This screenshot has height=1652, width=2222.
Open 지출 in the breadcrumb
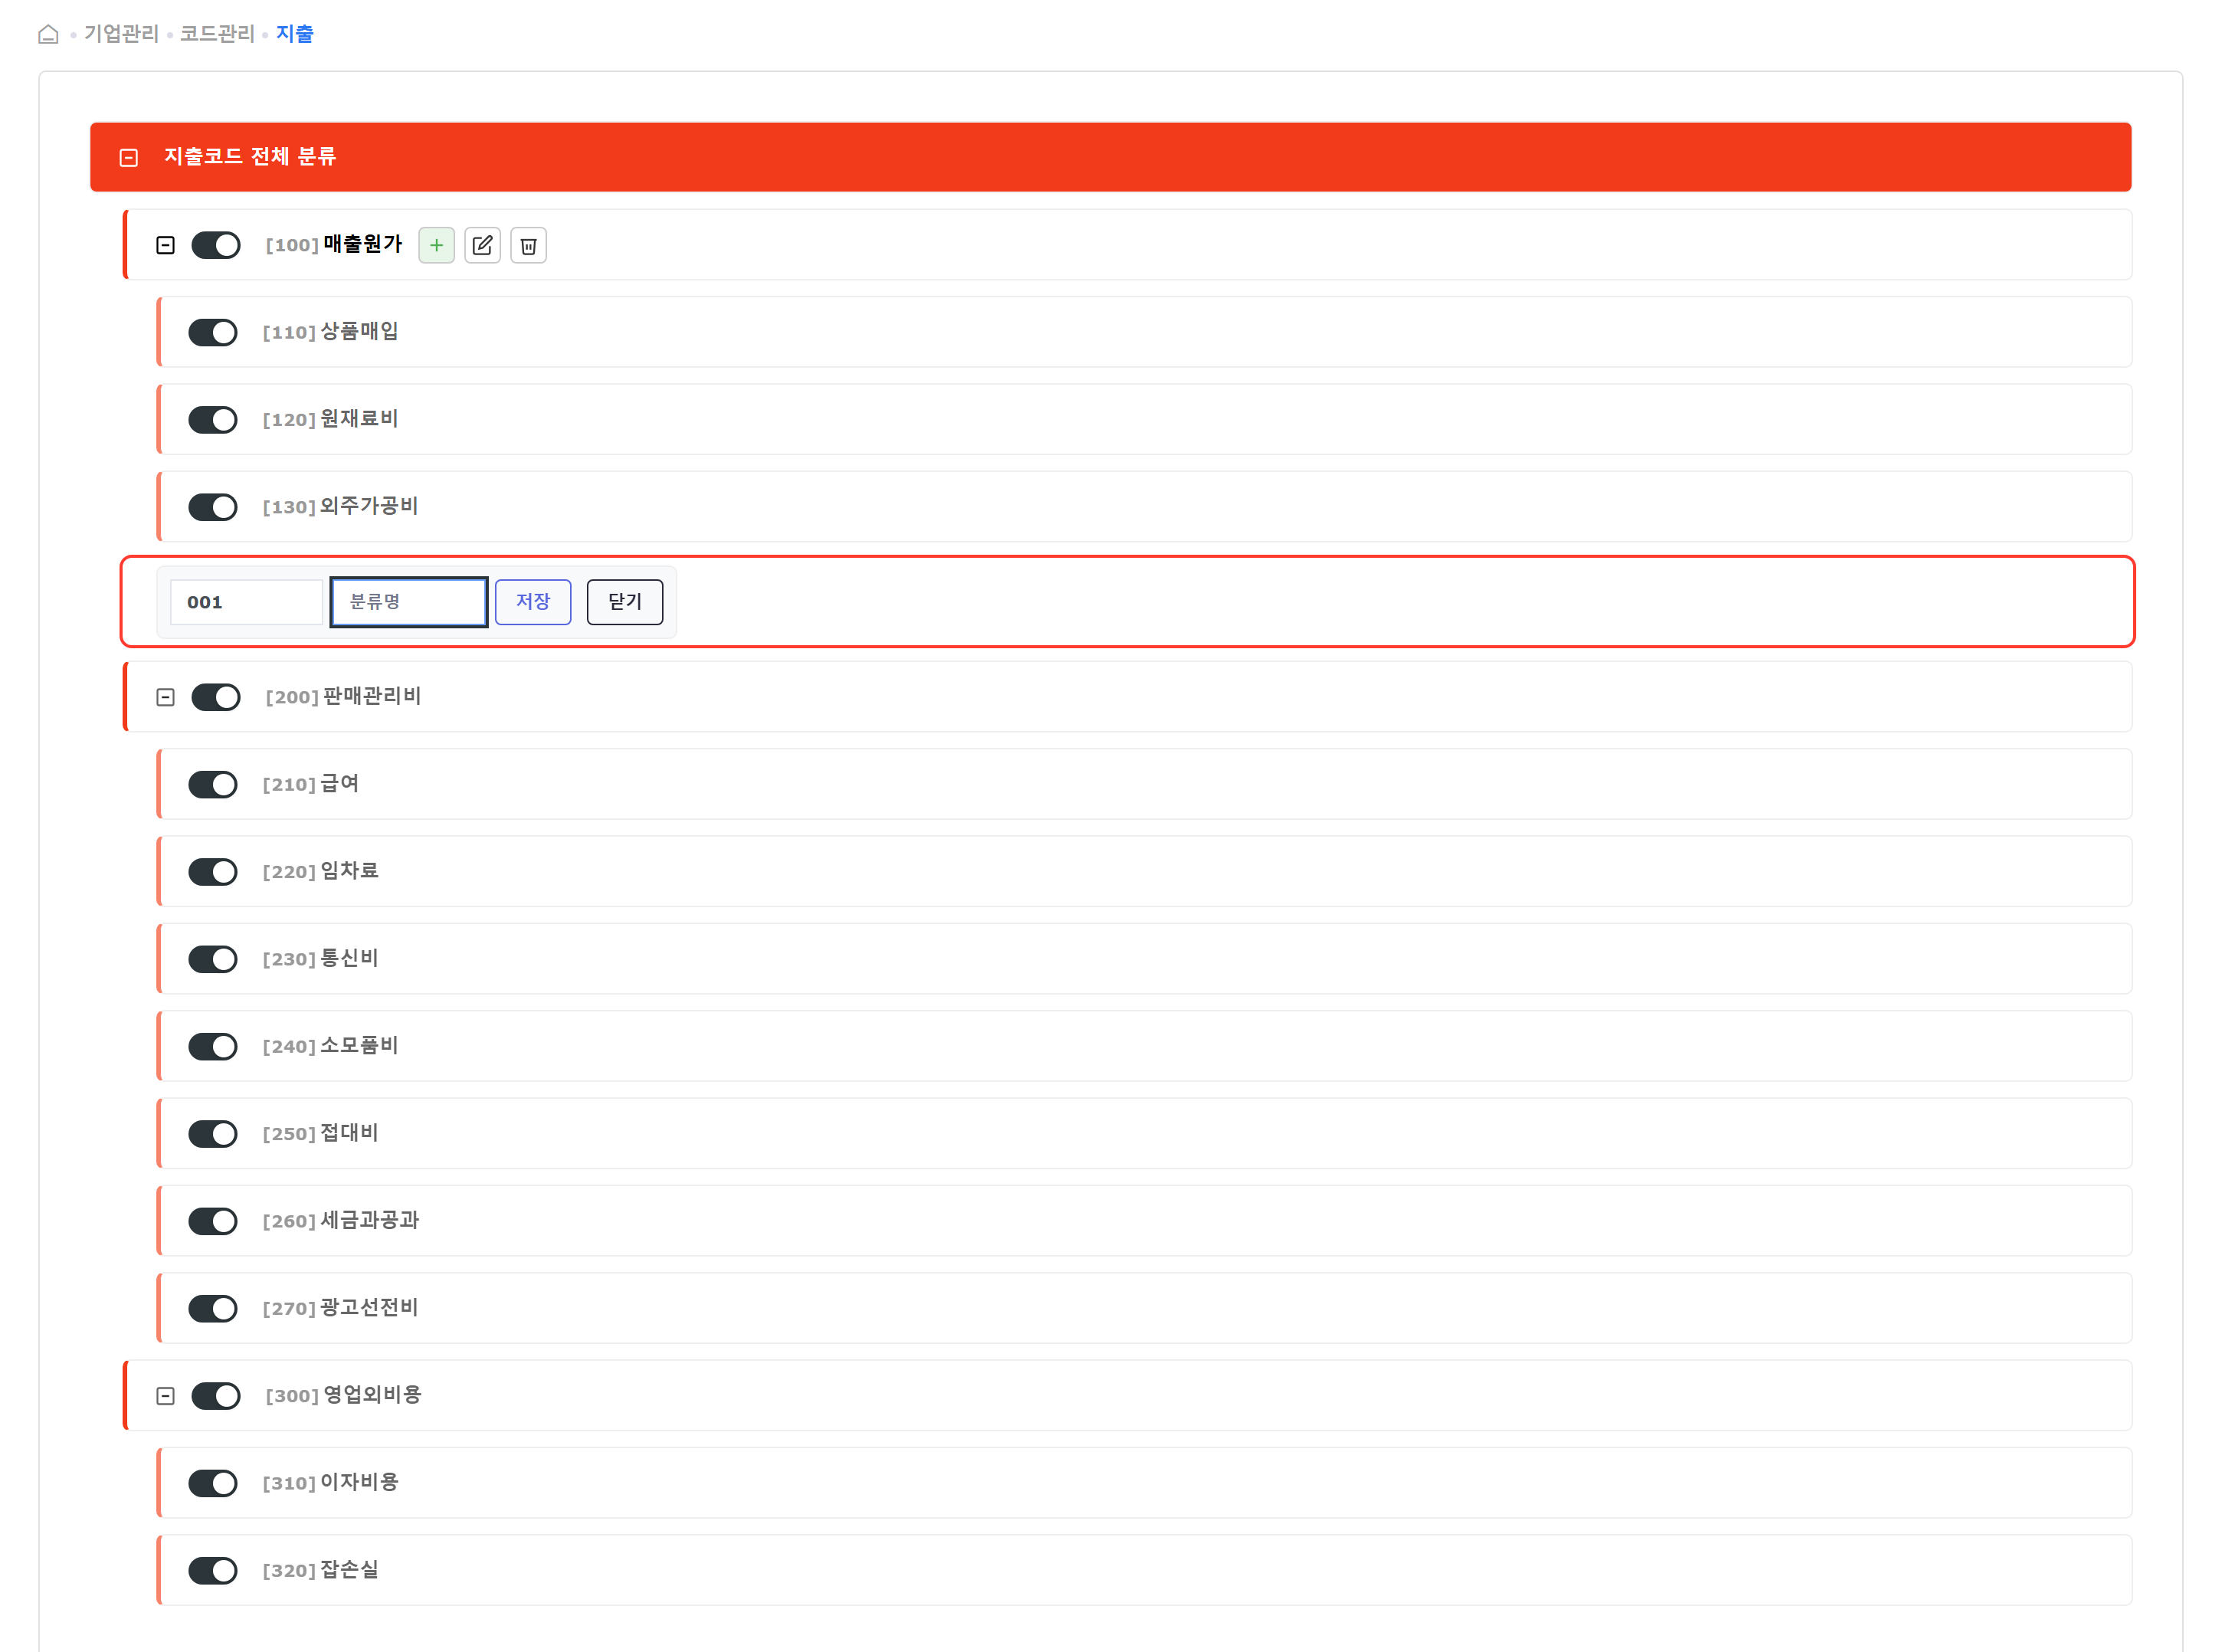295,34
